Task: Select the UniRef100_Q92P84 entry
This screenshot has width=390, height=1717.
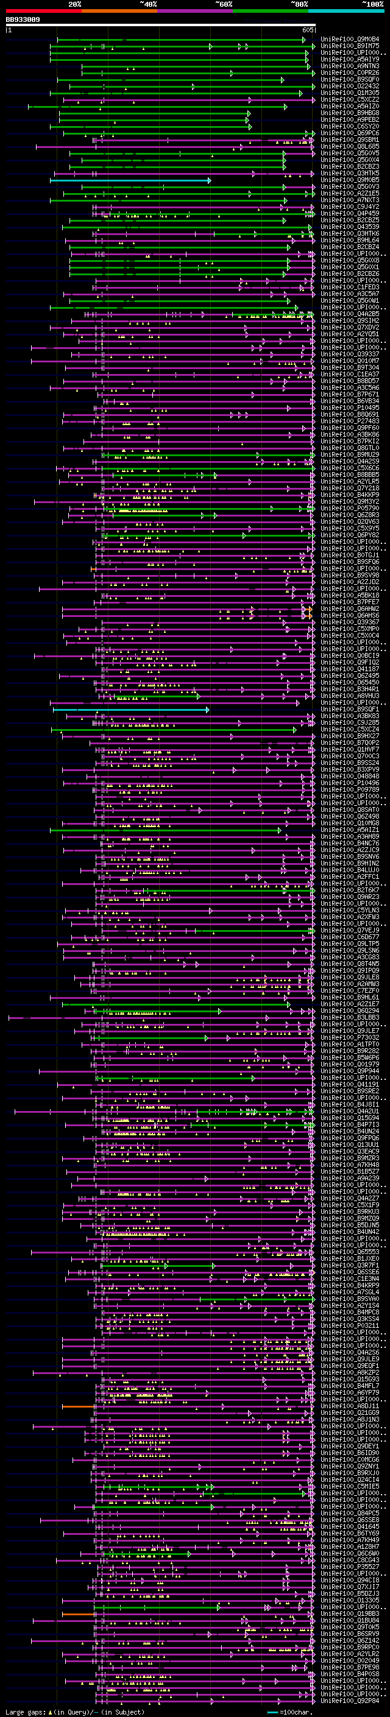Action: pos(350,1701)
